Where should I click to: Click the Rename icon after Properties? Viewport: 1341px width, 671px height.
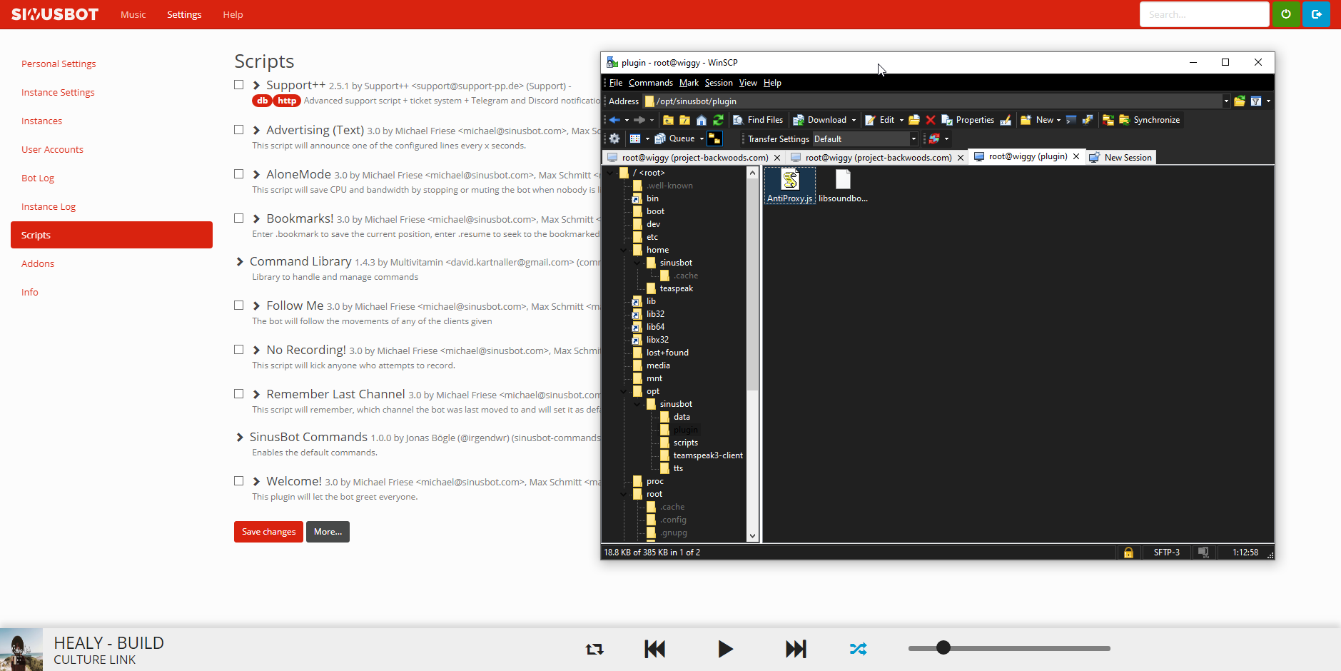(x=1006, y=120)
